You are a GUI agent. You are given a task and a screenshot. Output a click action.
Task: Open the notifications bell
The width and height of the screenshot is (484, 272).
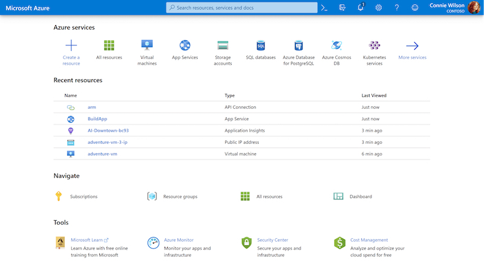pyautogui.click(x=361, y=7)
